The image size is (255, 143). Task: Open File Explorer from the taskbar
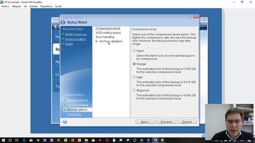[x=86, y=140]
